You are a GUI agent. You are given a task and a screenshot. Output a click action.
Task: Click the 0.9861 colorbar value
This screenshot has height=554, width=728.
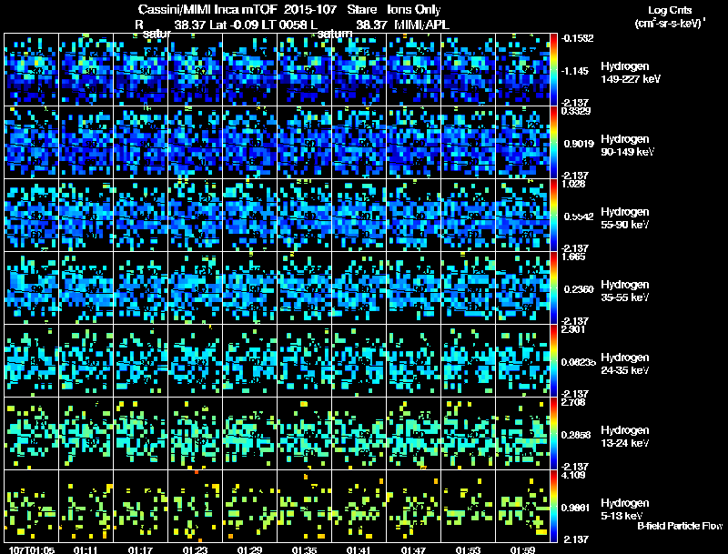[x=576, y=509]
